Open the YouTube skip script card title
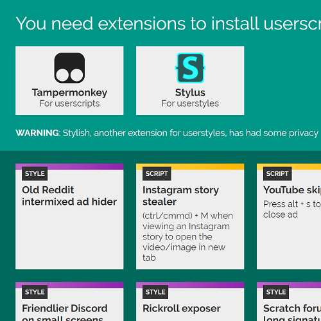 [292, 190]
